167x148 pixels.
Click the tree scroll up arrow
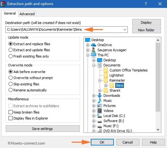158,40
